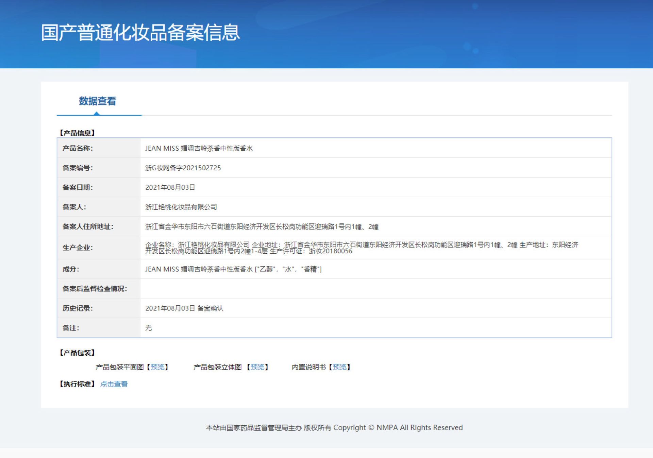Click the 【产品包装】 section heading
653x458 pixels.
tap(77, 353)
